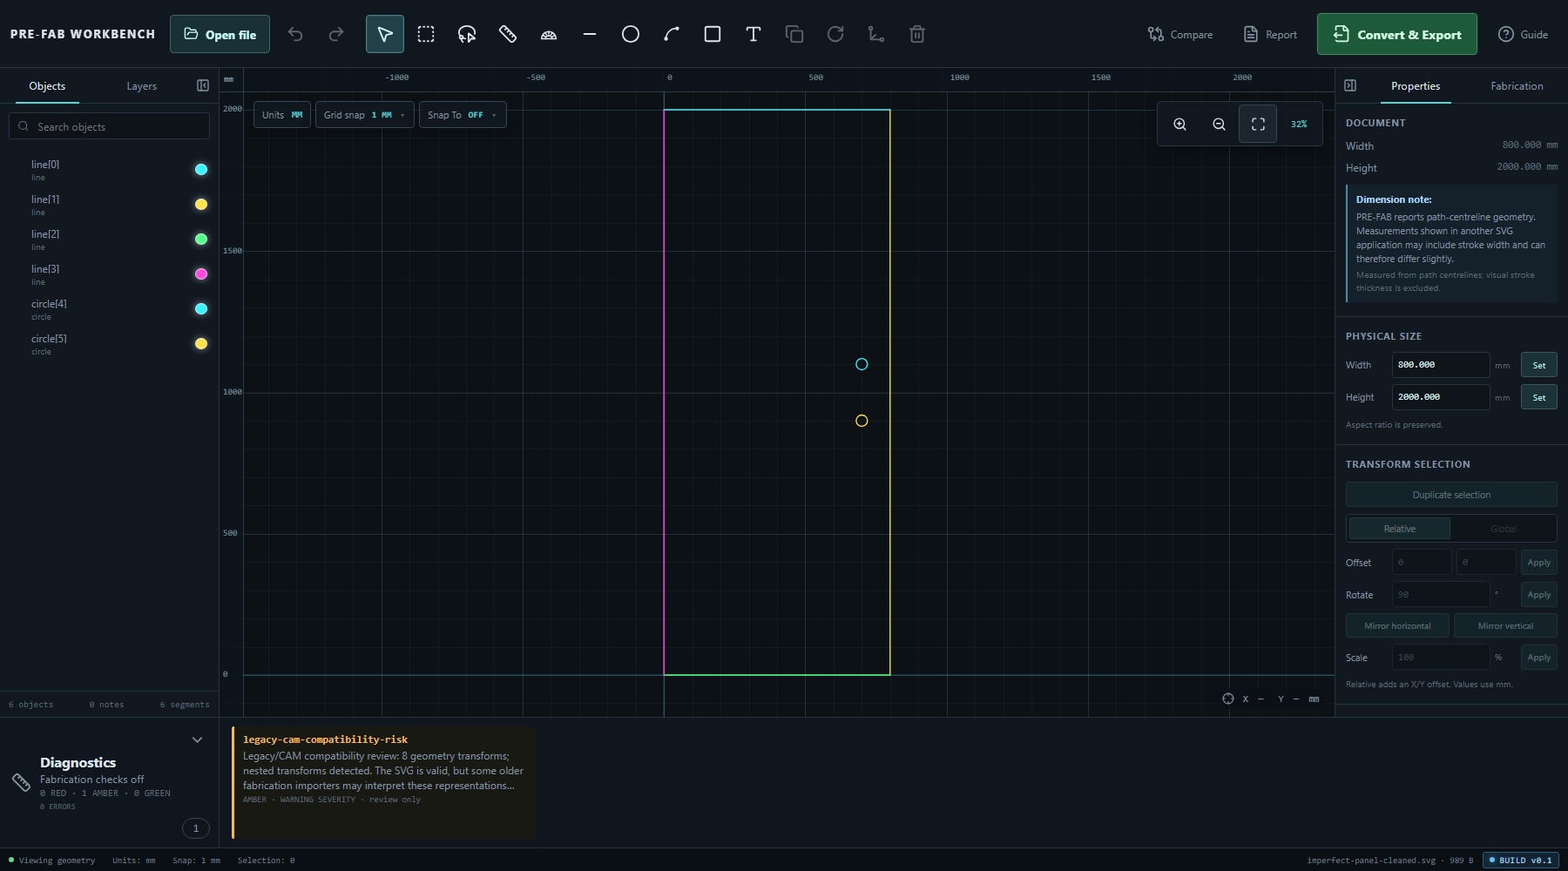
Task: Open the Report
Action: pyautogui.click(x=1270, y=34)
